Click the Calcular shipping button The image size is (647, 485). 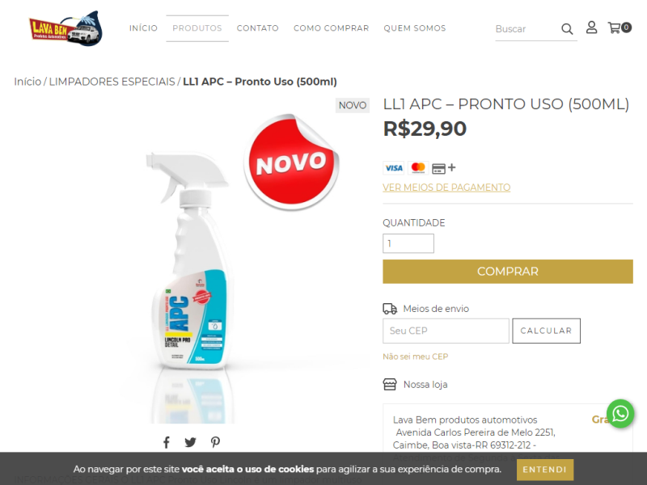click(x=546, y=331)
